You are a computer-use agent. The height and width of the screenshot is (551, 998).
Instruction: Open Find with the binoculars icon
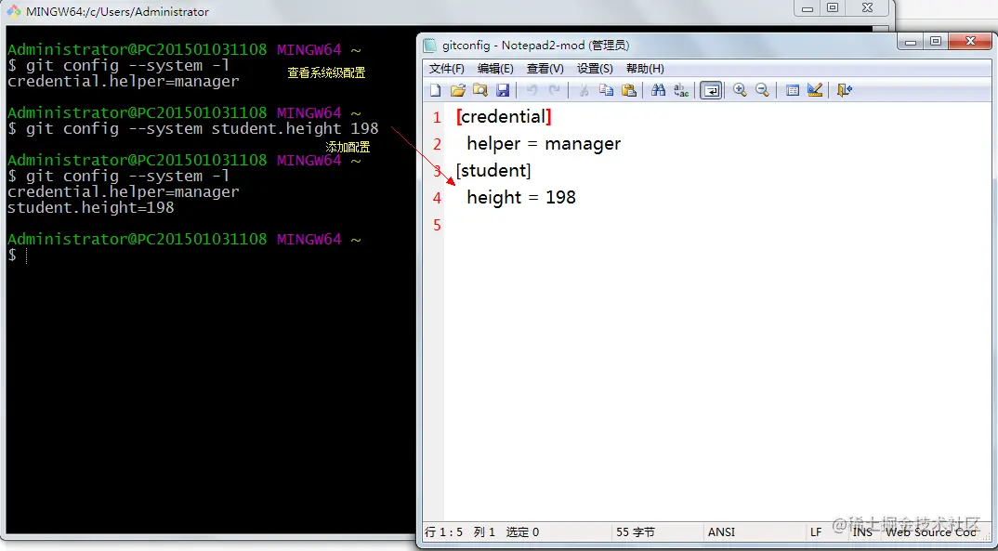point(658,90)
